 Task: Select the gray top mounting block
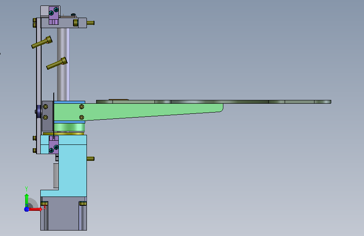click(67, 23)
